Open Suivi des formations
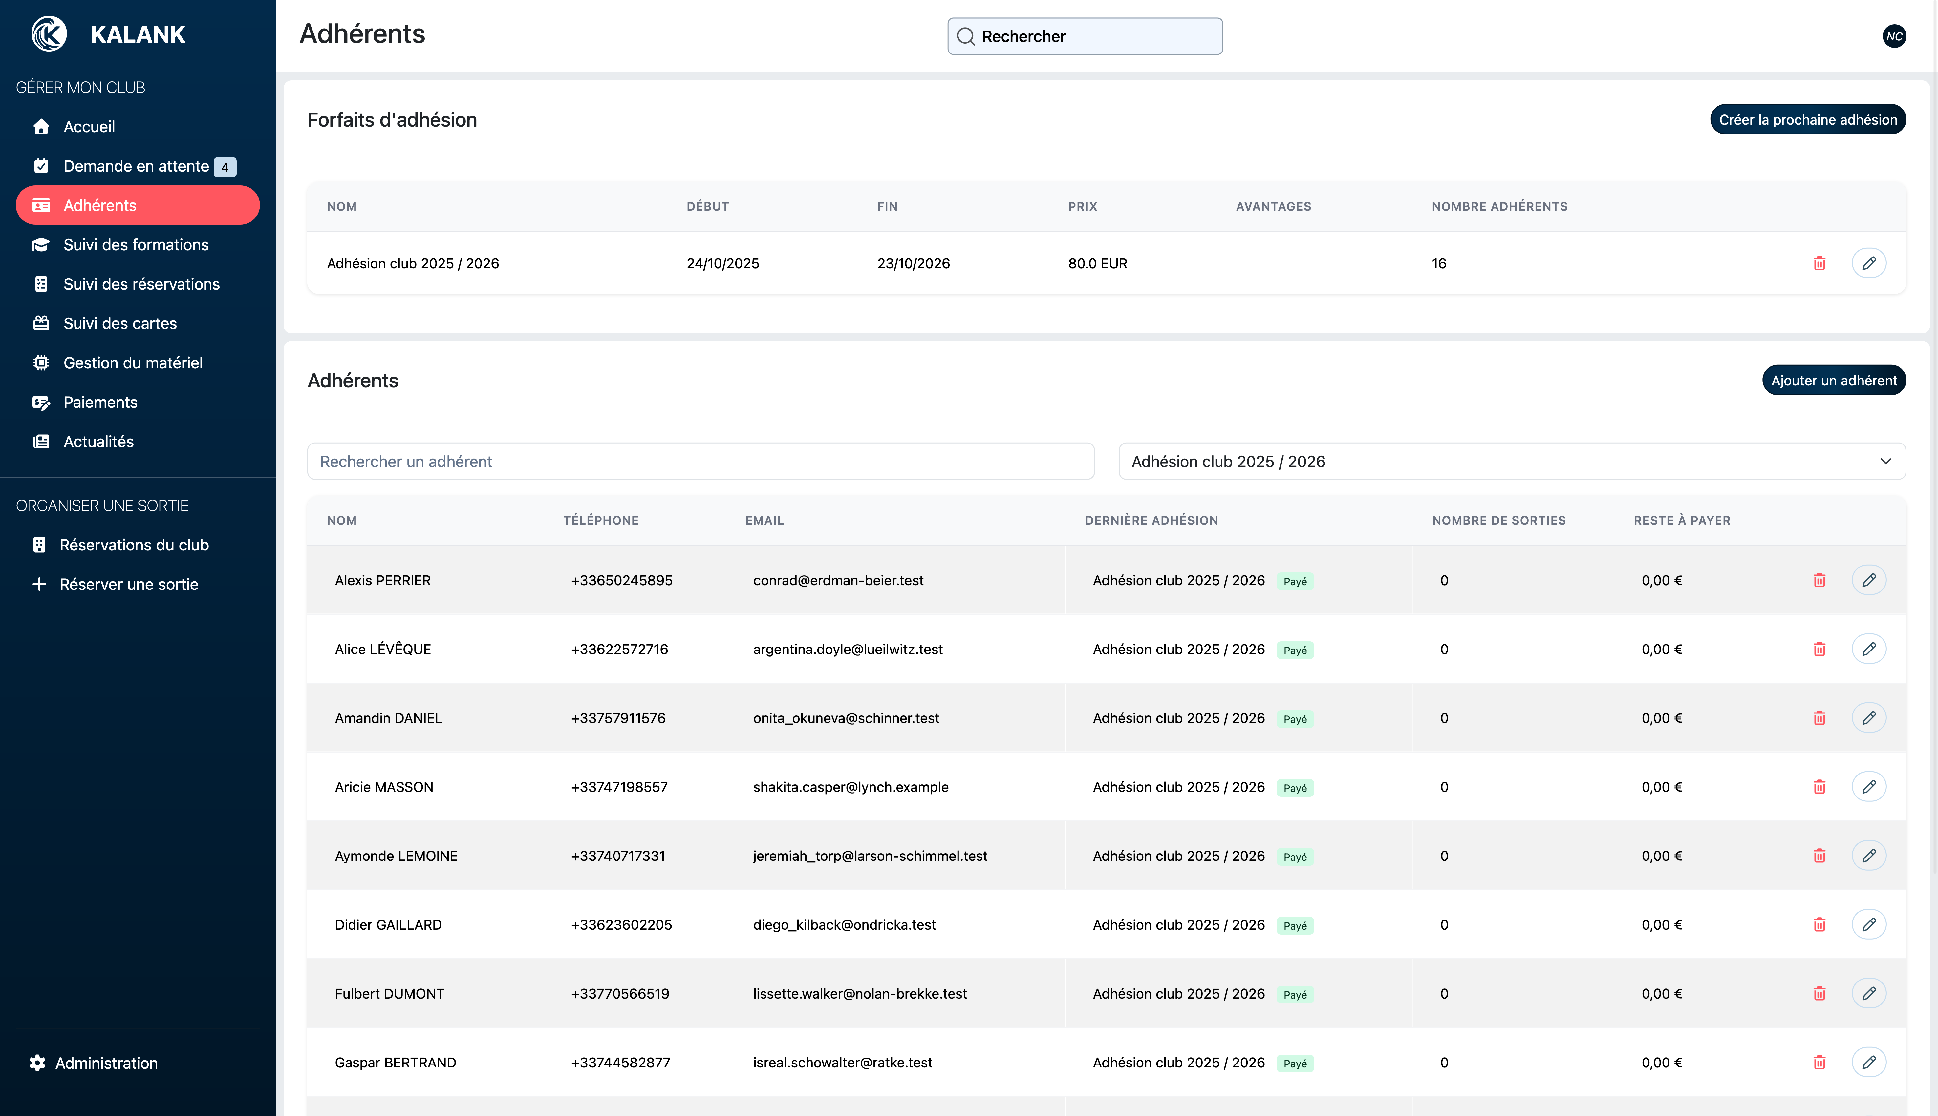 (x=138, y=244)
